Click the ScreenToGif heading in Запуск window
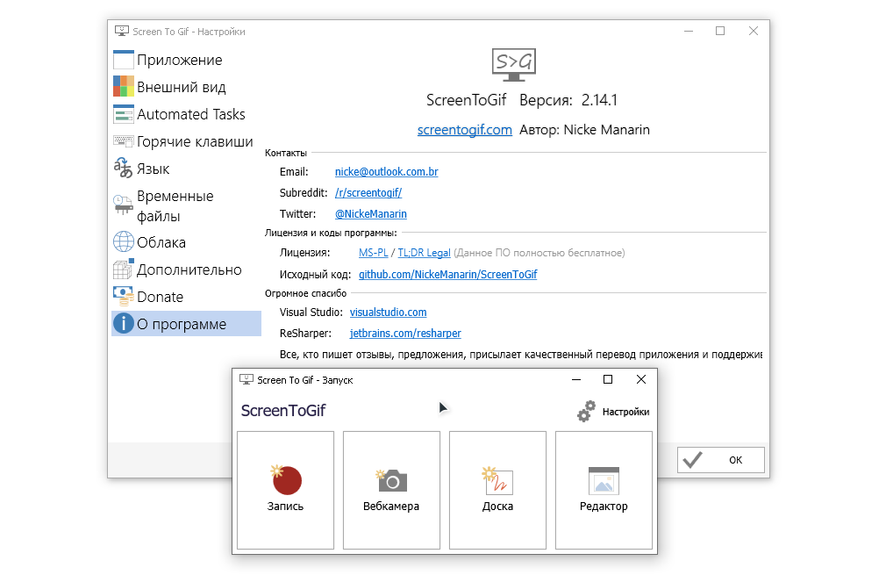This screenshot has height=575, width=886. click(283, 411)
